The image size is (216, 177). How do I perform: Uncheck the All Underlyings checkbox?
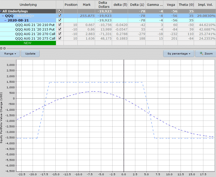60,11
